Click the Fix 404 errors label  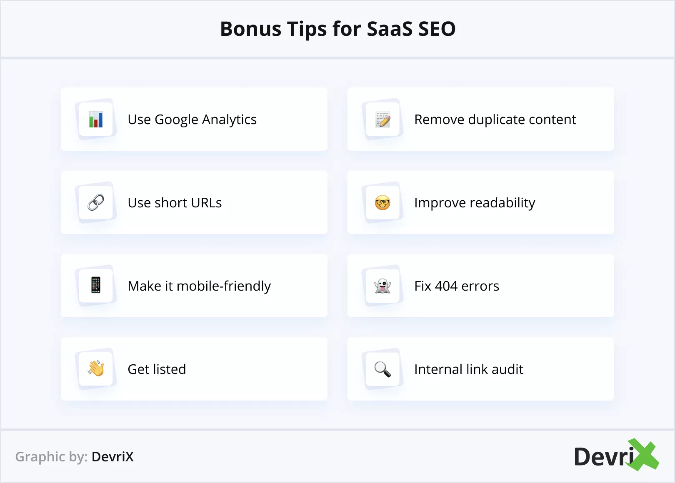457,286
